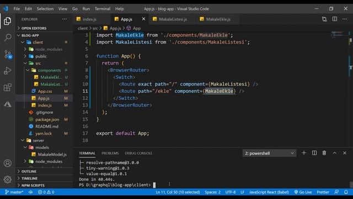Open notifications bell in status bar

pyautogui.click(x=346, y=192)
